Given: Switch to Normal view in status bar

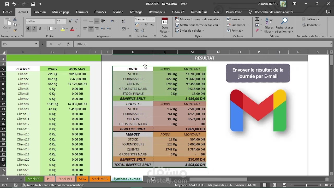Looking at the screenshot, I should click(x=265, y=185).
